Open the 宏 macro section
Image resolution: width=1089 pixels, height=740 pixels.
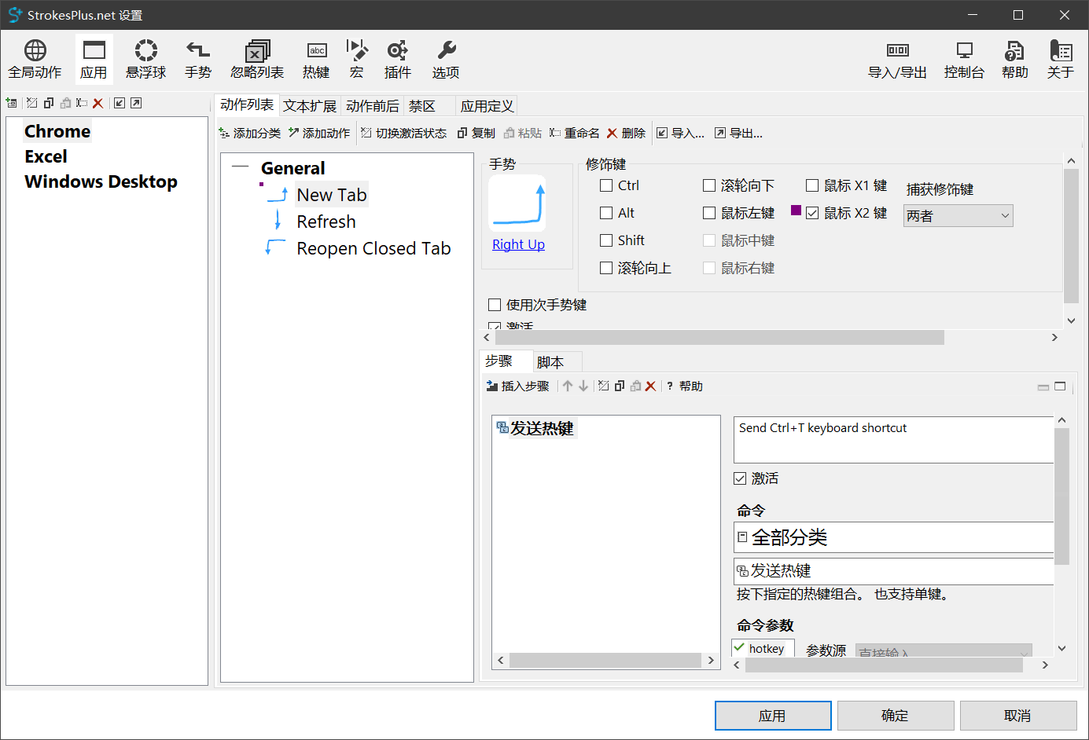(x=356, y=60)
